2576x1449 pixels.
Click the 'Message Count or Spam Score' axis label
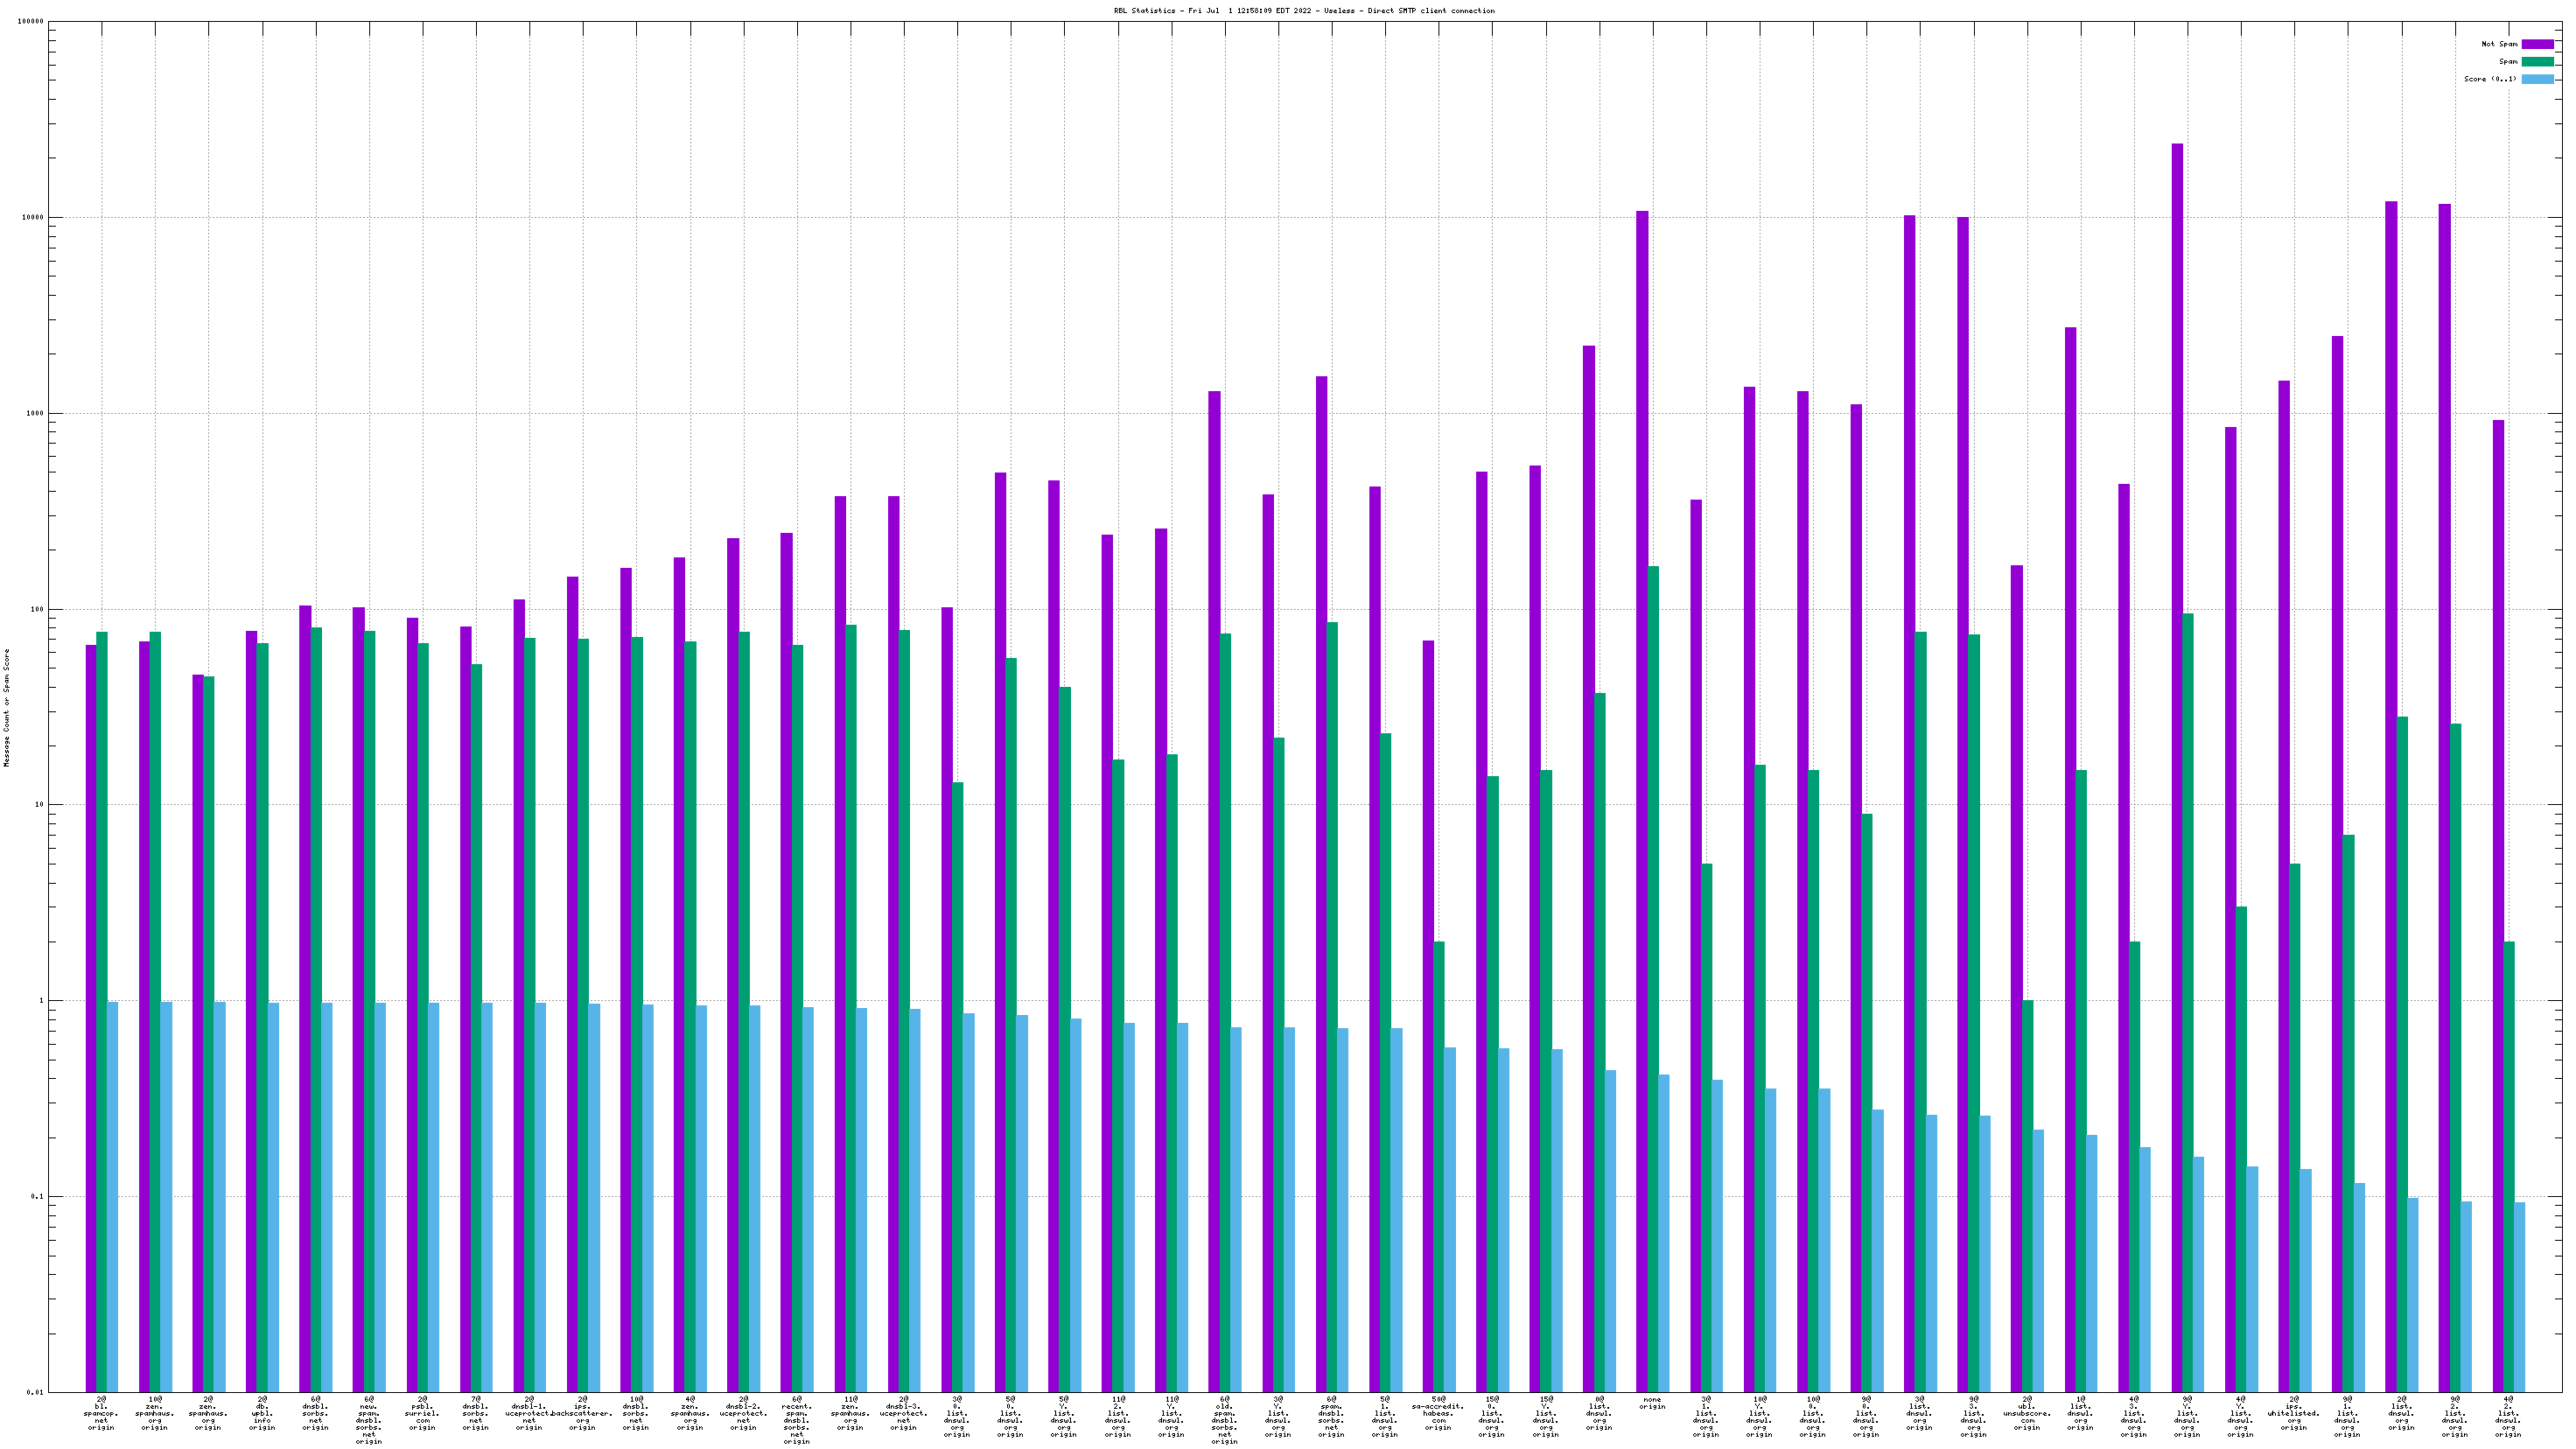(6, 706)
